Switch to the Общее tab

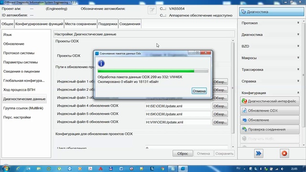click(7, 24)
